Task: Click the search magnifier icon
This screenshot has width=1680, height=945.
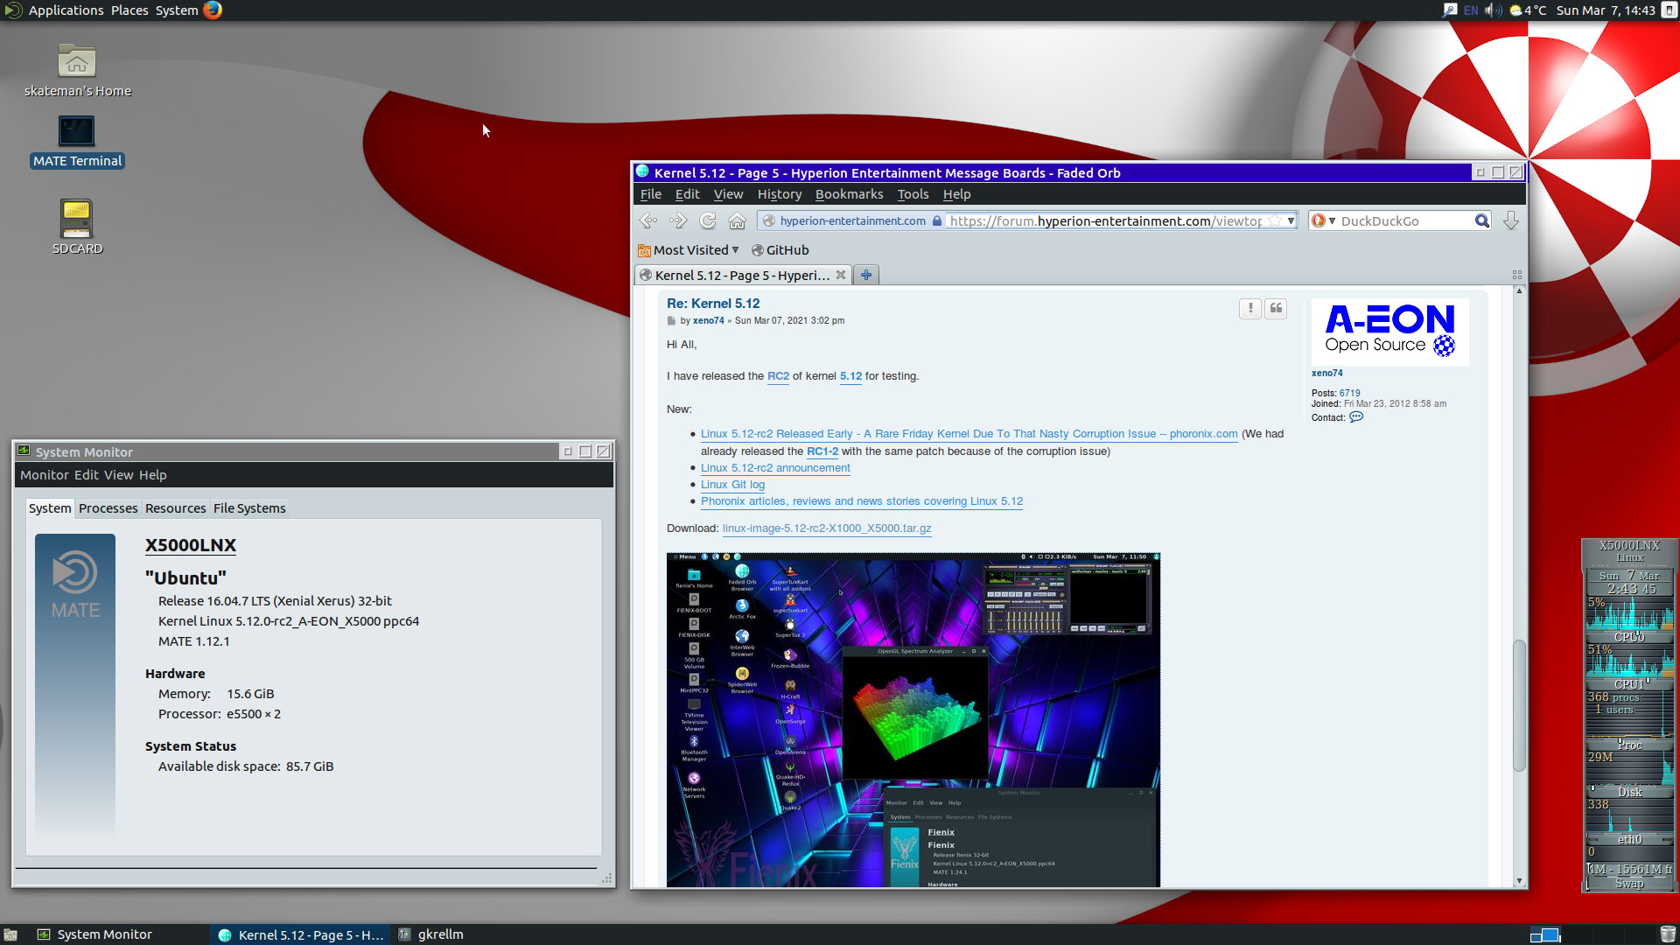Action: coord(1481,220)
